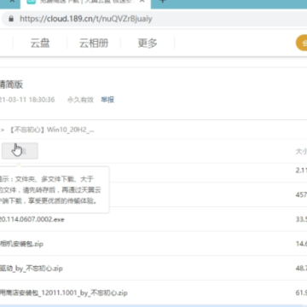Viewport: 307px width, 307px height.
Task: Open the 云相册 navigation tab
Action: pyautogui.click(x=94, y=43)
